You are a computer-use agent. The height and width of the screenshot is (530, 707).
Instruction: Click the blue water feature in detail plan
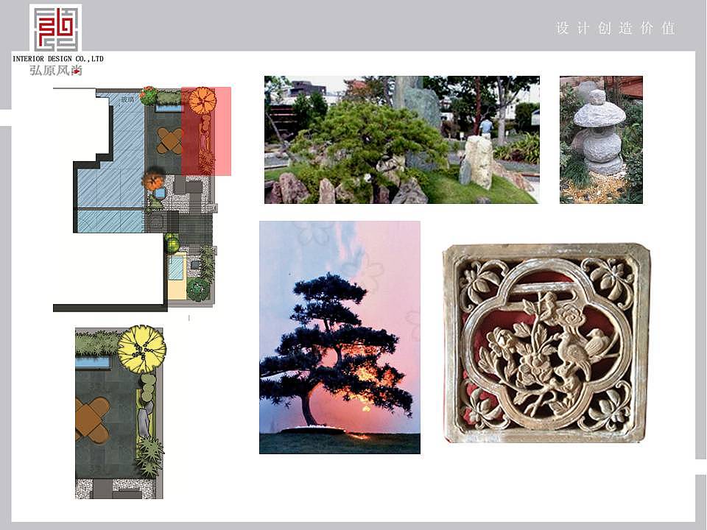click(x=93, y=362)
